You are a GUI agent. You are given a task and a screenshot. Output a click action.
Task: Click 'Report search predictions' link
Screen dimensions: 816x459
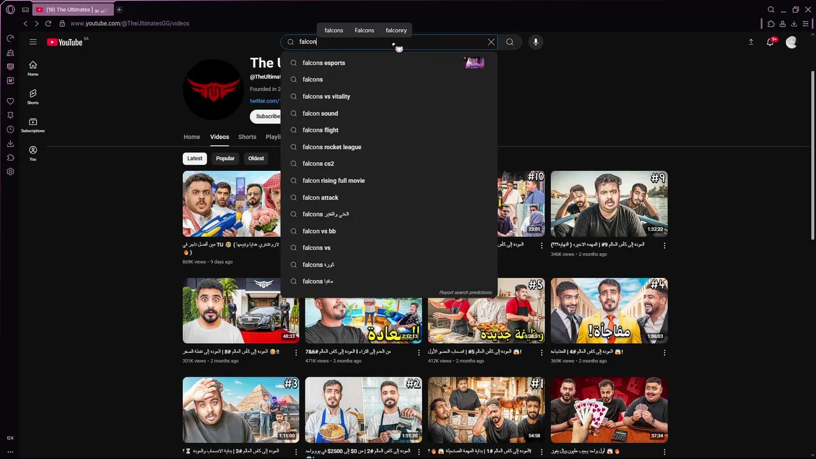point(465,293)
